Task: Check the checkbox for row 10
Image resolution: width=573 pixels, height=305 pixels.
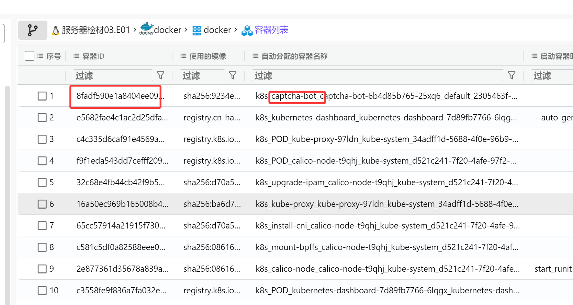Action: click(x=42, y=291)
